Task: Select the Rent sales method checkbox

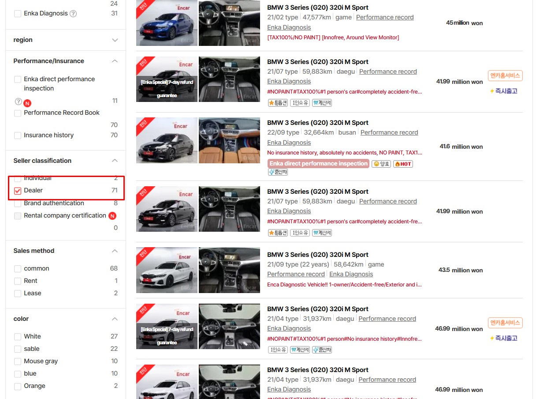Action: pyautogui.click(x=18, y=281)
